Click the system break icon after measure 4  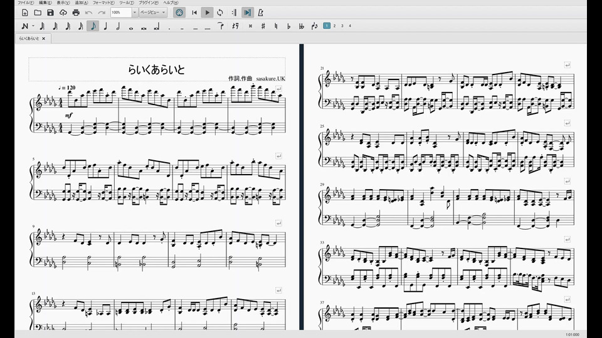[278, 89]
